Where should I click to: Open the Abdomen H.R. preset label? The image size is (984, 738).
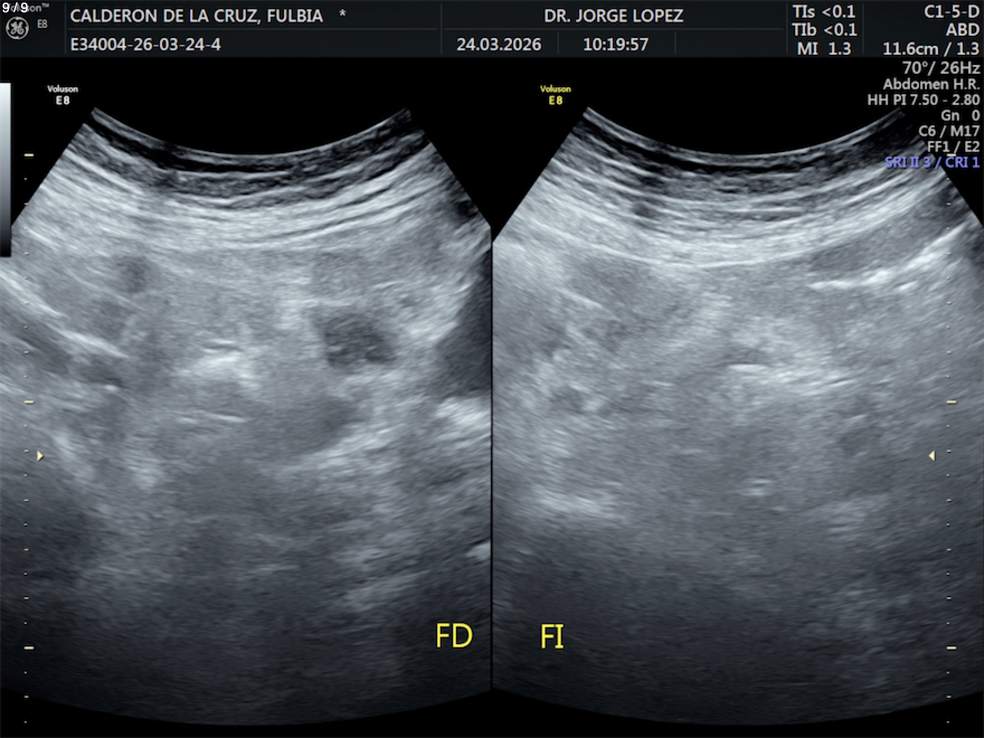931,84
